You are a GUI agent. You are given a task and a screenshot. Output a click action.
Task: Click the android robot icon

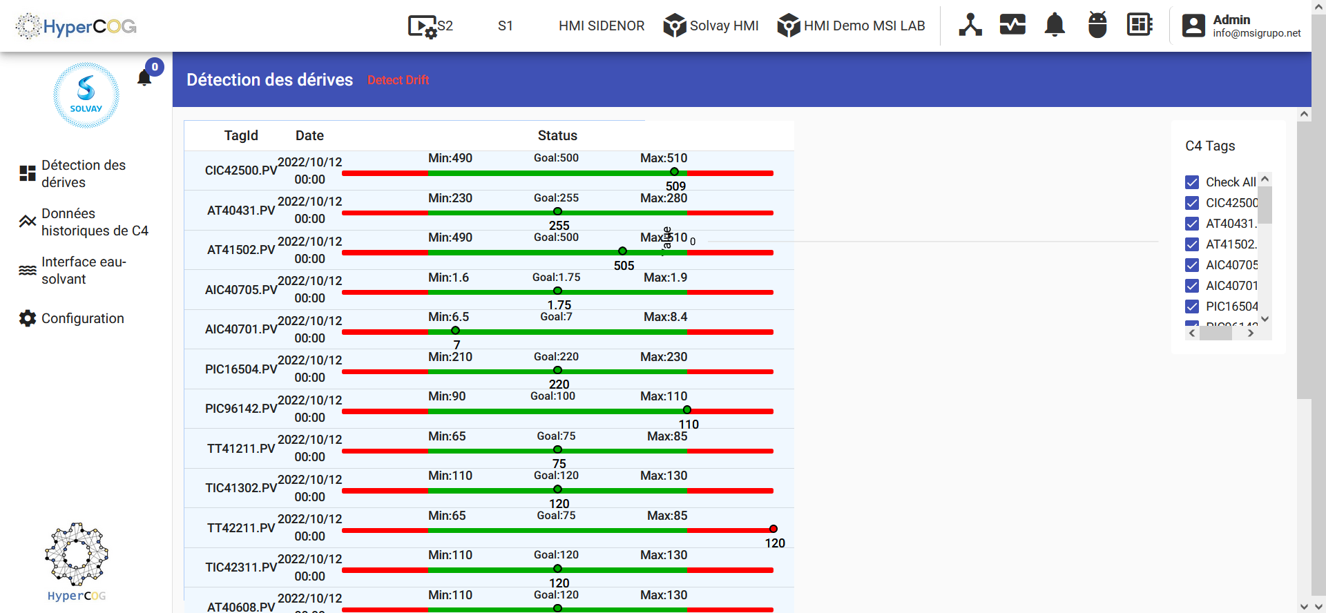(x=1097, y=25)
